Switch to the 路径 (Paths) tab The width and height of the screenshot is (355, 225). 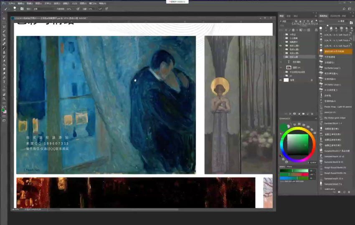(296, 16)
